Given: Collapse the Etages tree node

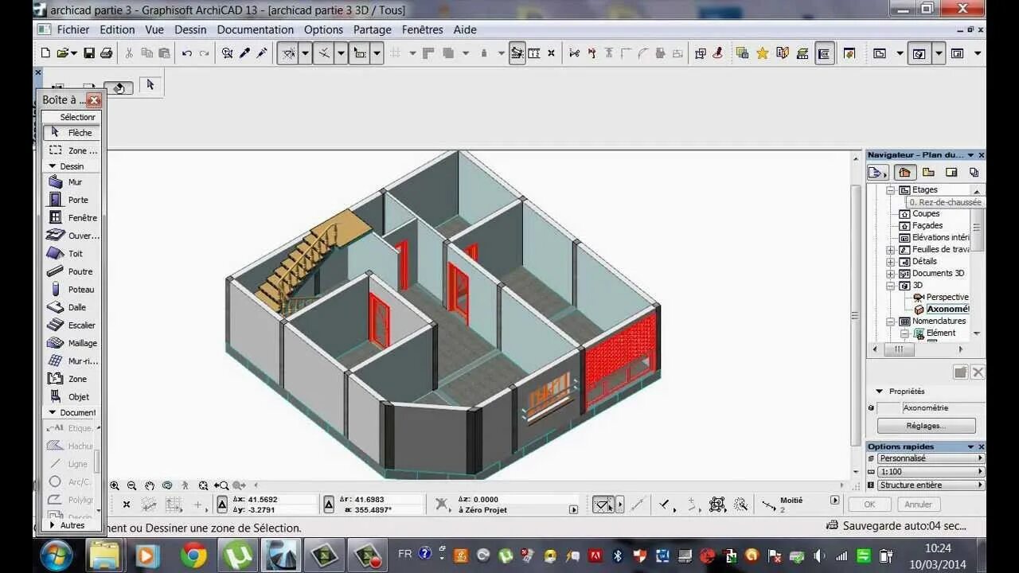Looking at the screenshot, I should tap(892, 190).
